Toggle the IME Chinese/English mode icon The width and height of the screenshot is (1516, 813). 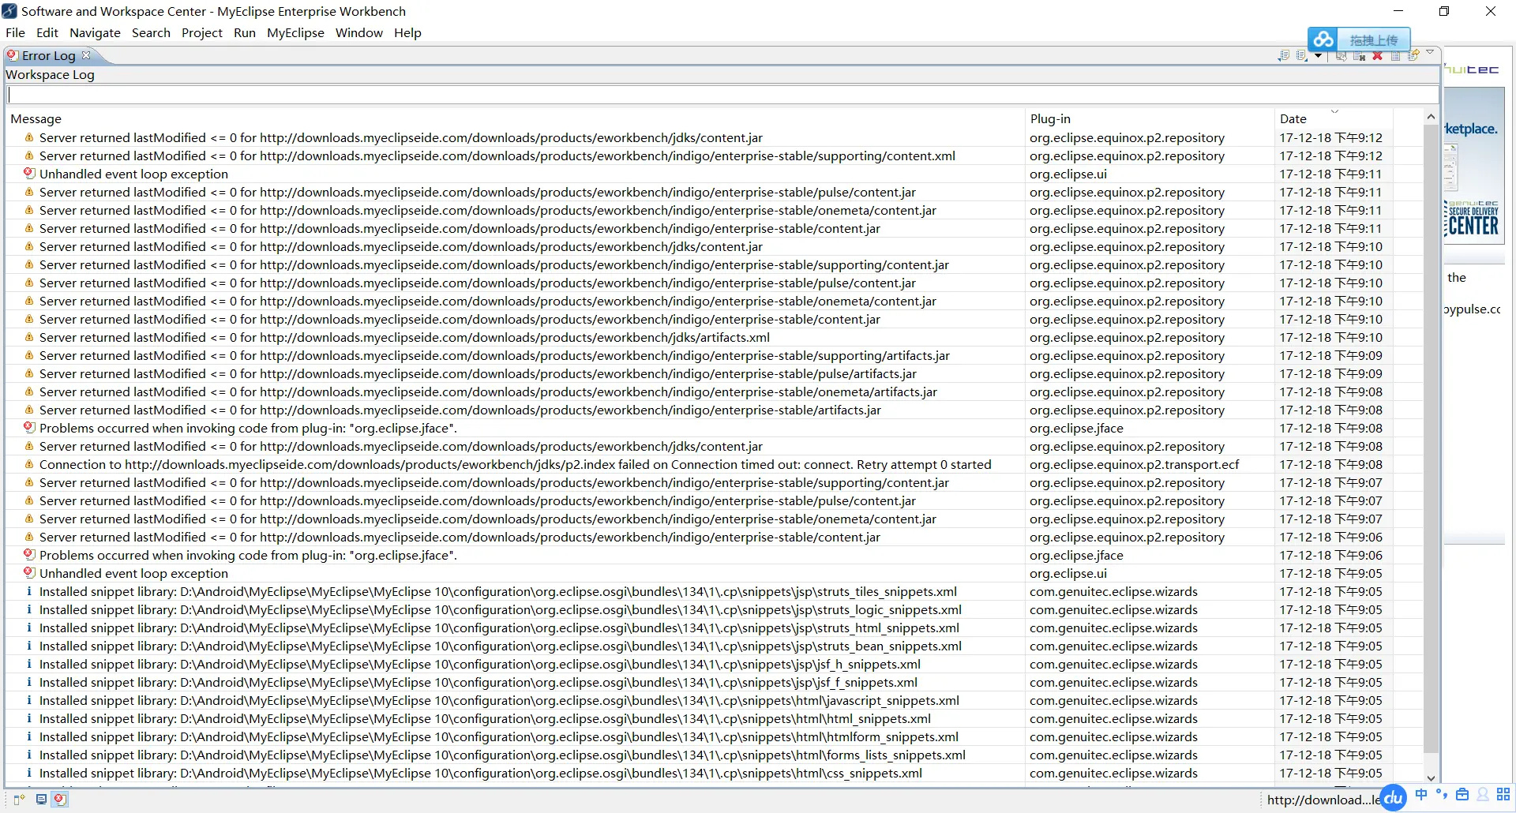[1421, 794]
